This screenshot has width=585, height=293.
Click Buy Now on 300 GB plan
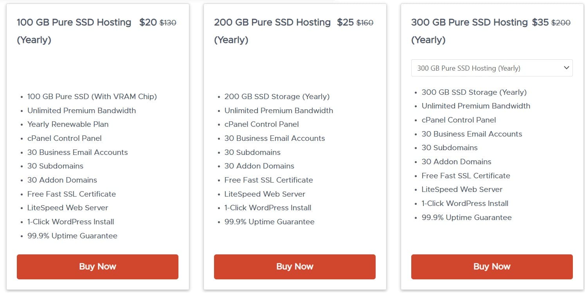(x=491, y=266)
